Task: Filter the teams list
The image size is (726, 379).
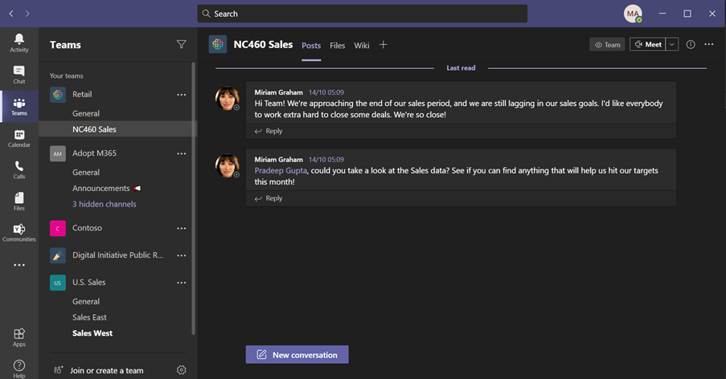Action: pyautogui.click(x=182, y=44)
